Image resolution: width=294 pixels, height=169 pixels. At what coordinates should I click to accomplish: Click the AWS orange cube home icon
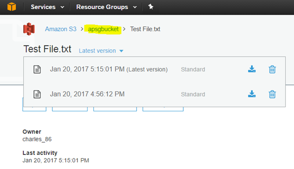pos(12,7)
